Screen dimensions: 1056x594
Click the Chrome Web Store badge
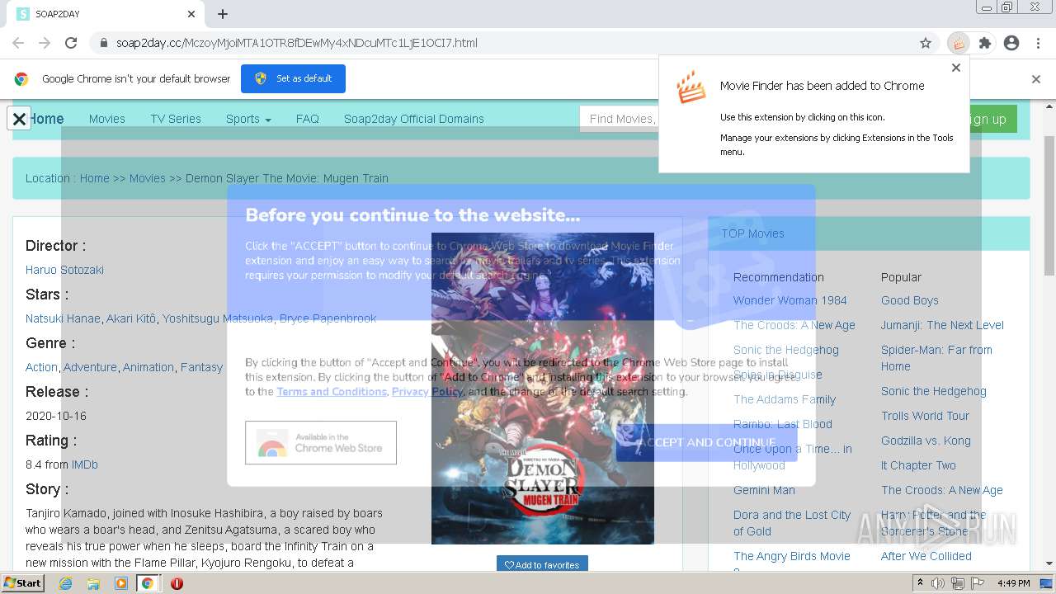[x=321, y=443]
